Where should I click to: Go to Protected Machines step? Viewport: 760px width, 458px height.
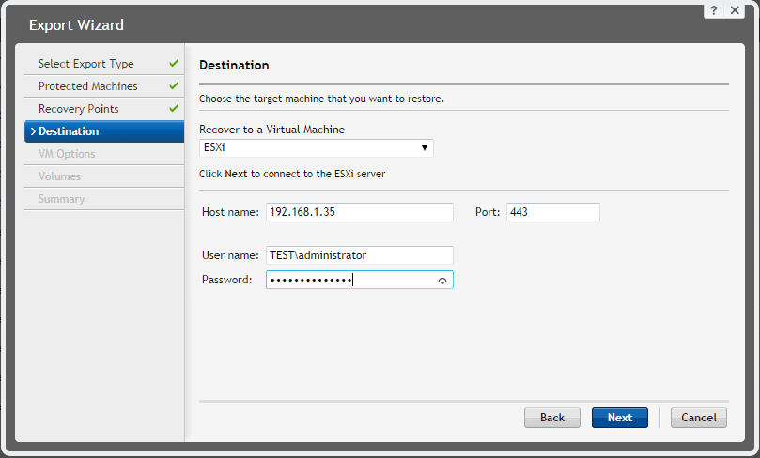pos(104,86)
